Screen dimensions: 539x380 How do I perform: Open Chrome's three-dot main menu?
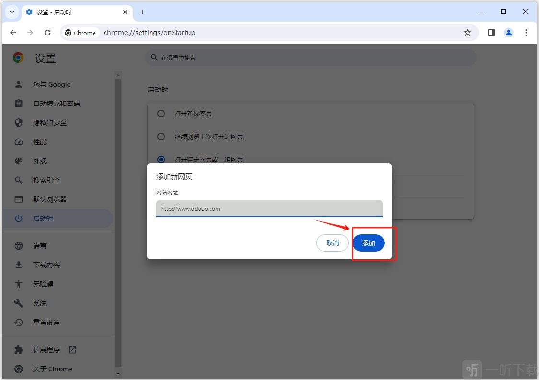pyautogui.click(x=527, y=33)
